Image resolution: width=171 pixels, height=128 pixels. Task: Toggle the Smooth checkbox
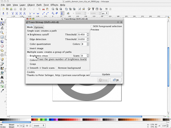click(x=28, y=68)
